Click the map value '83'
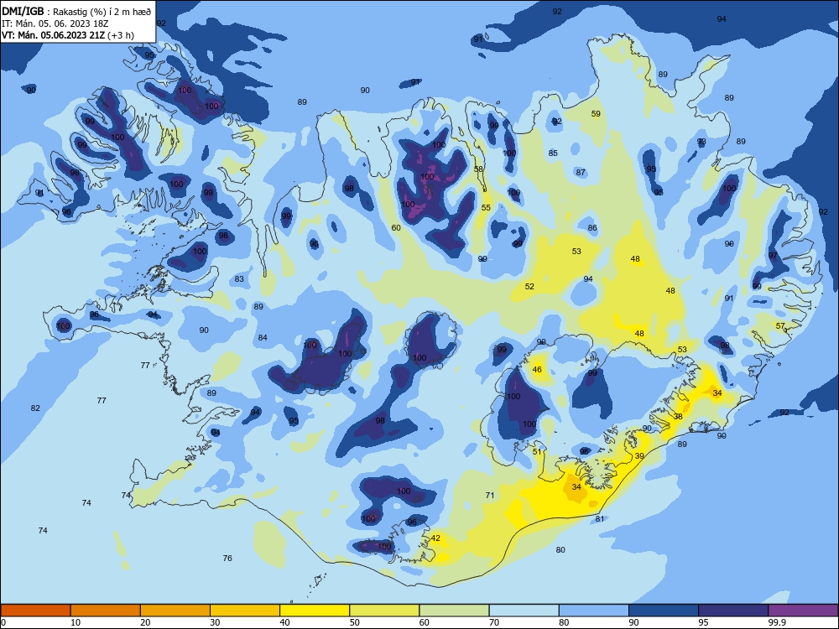 tap(239, 278)
